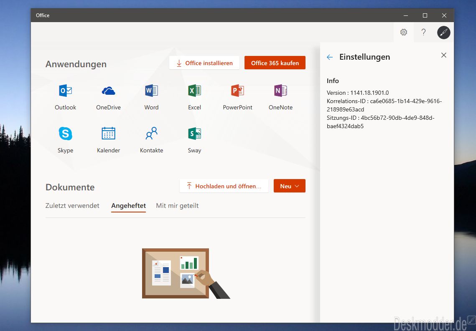Maximize the Office window
The width and height of the screenshot is (476, 331).
(425, 15)
